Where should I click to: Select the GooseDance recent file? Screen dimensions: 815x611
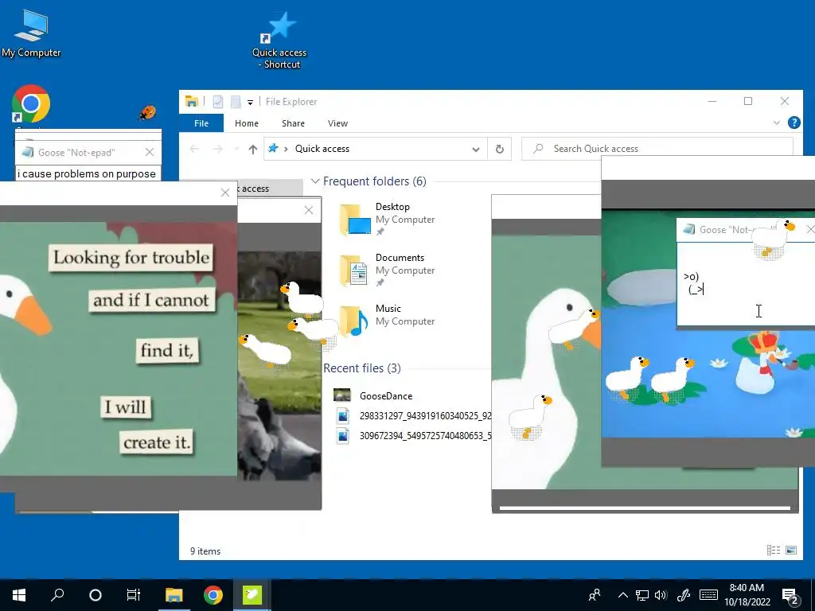(373, 396)
